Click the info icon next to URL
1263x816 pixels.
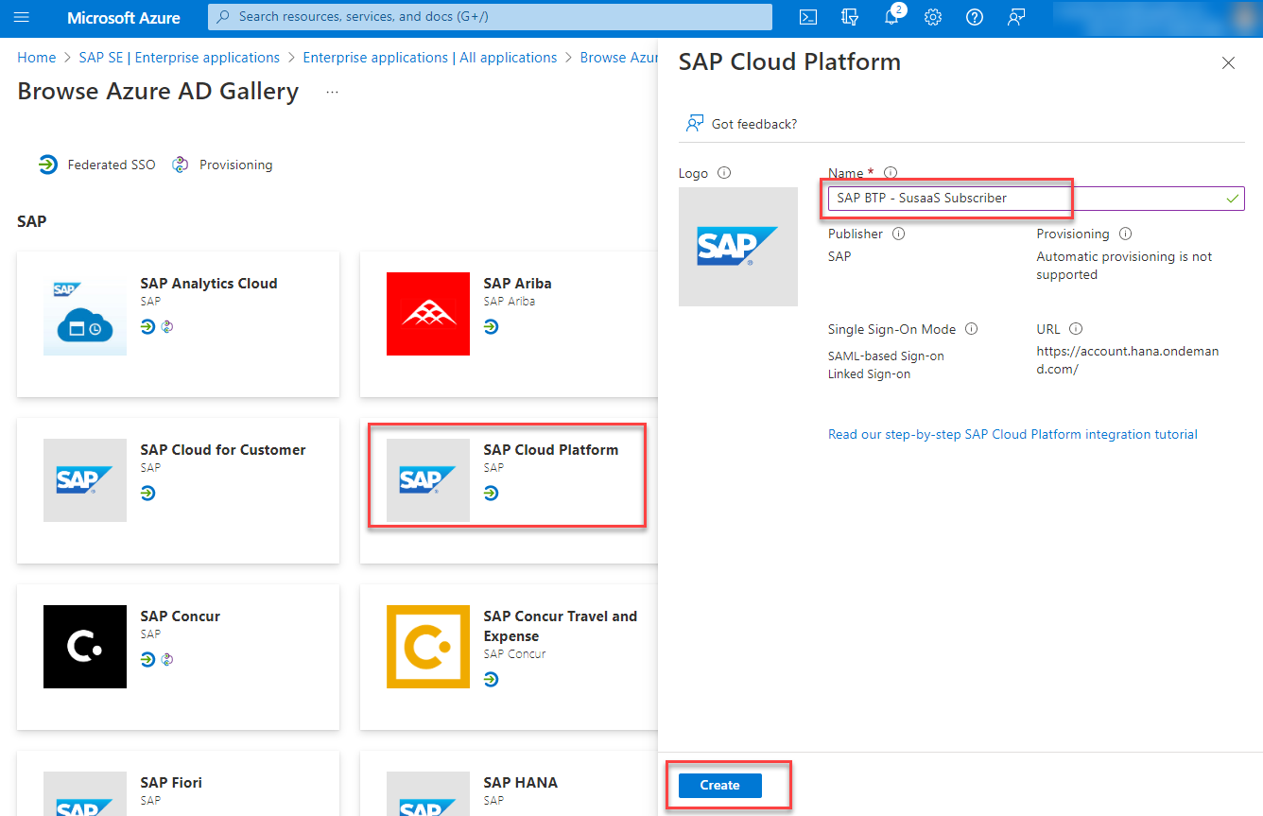click(1075, 329)
